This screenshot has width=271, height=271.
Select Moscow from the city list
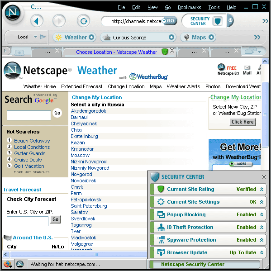(x=80, y=155)
